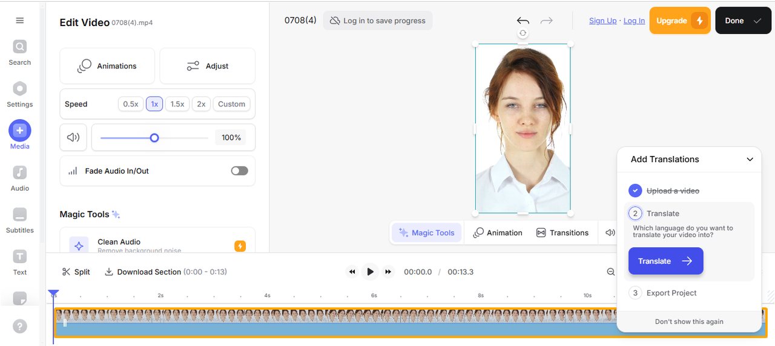Open the Subtitles panel
The width and height of the screenshot is (775, 346).
click(x=20, y=220)
